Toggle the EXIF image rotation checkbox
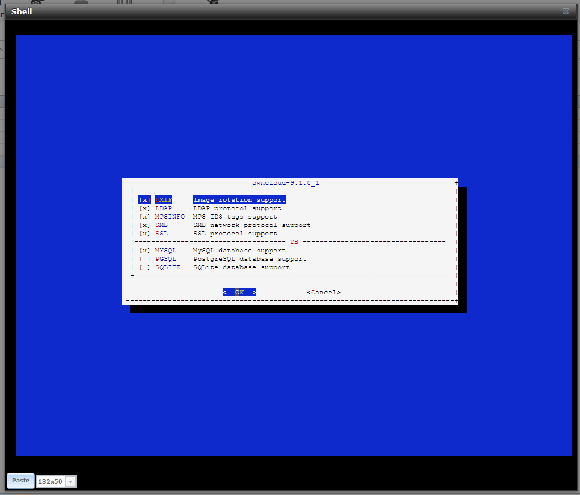 144,200
